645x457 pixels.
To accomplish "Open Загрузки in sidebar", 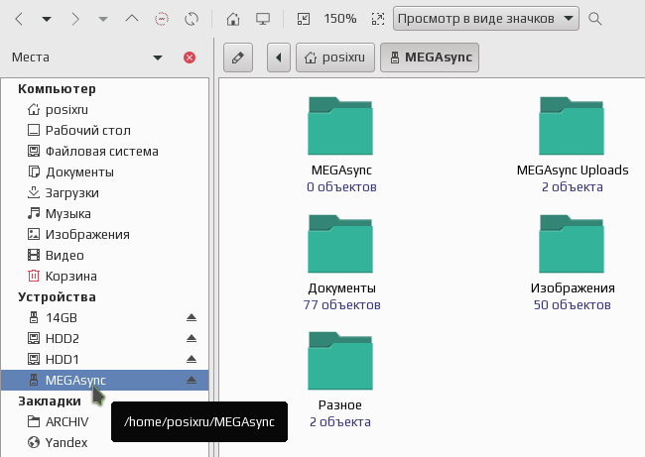I will 105,192.
